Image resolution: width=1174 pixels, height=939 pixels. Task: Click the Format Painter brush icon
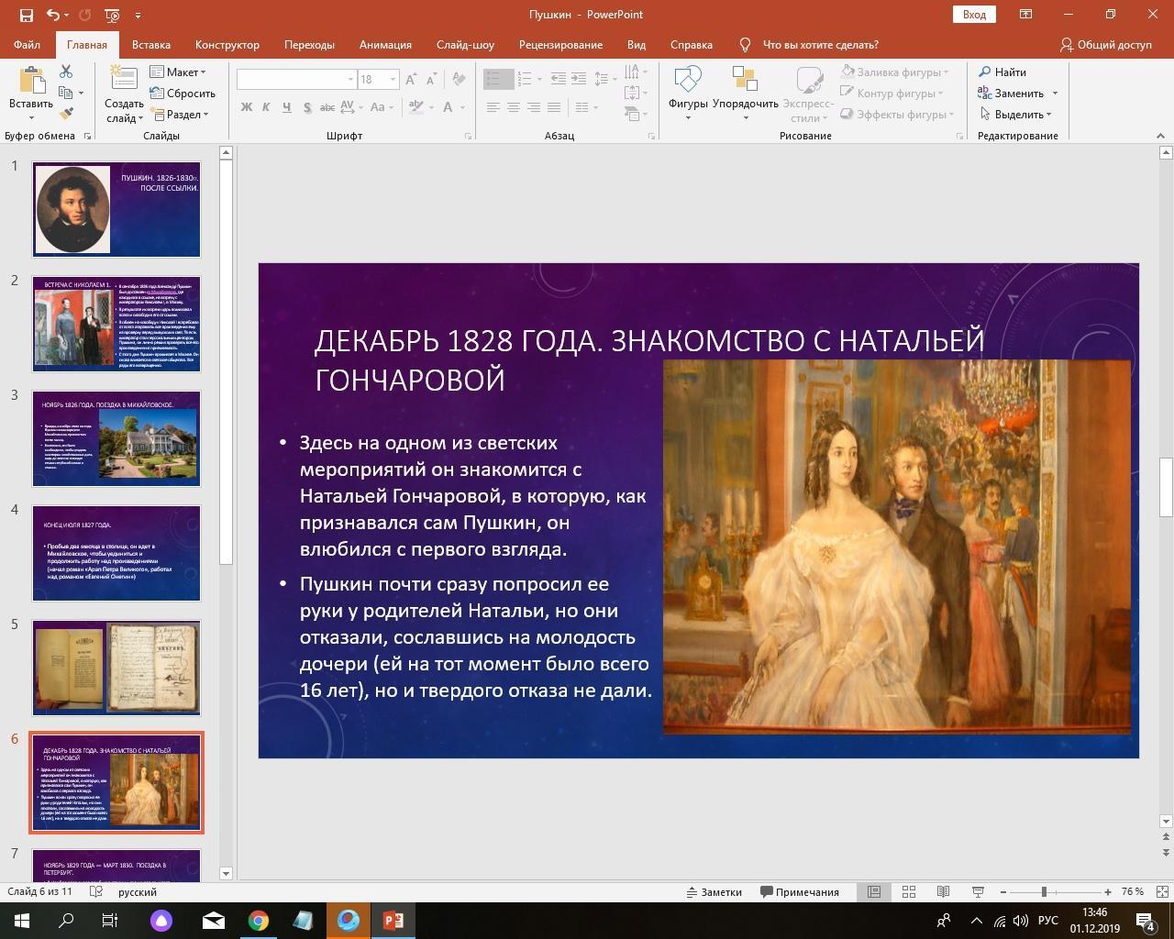pyautogui.click(x=66, y=114)
